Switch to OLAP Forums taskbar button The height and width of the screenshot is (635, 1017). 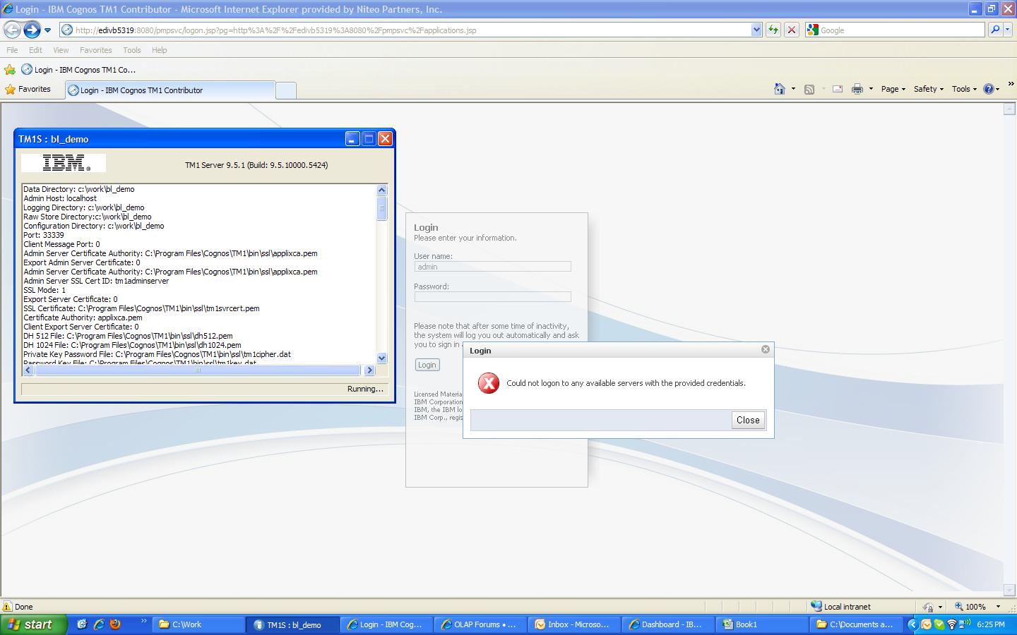(481, 624)
